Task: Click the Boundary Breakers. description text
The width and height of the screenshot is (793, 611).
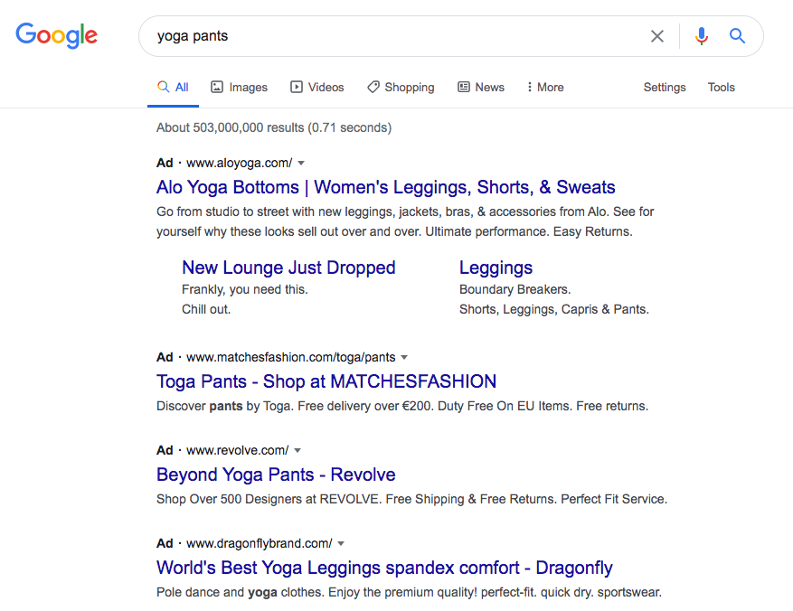Action: click(x=515, y=289)
